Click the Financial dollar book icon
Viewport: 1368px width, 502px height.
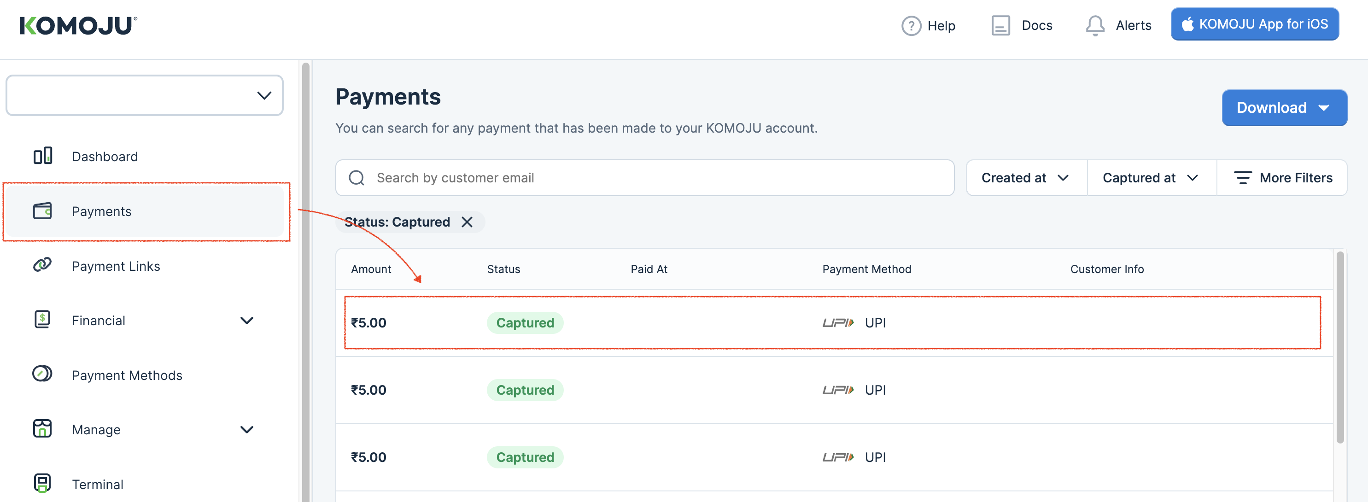coord(42,319)
